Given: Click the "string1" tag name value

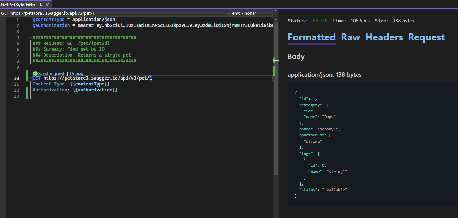Looking at the screenshot, I should pos(337,172).
